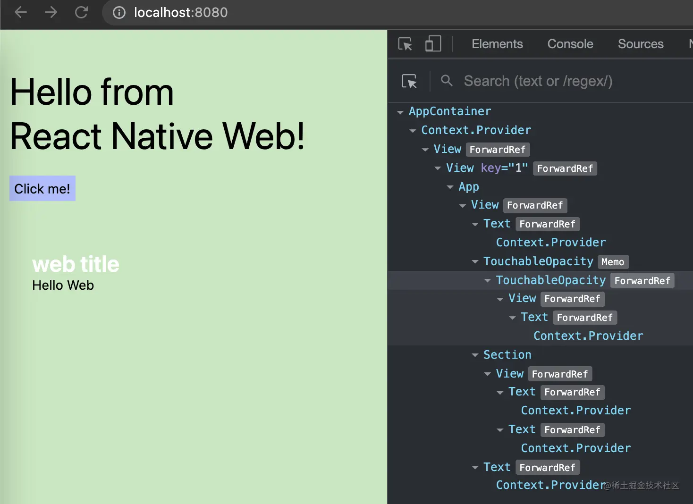The width and height of the screenshot is (693, 504).
Task: Collapse the App component node
Action: (x=450, y=187)
